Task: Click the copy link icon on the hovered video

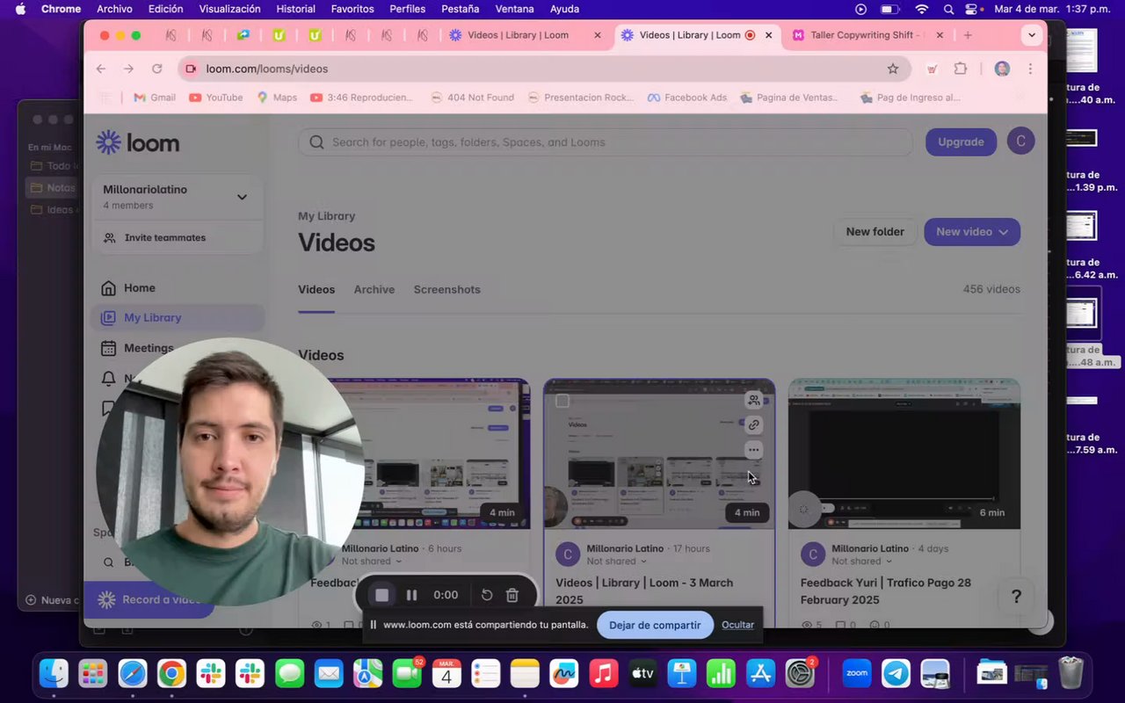Action: pos(753,424)
